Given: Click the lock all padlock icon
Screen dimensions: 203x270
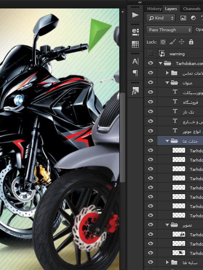Looking at the screenshot, I should 191,42.
